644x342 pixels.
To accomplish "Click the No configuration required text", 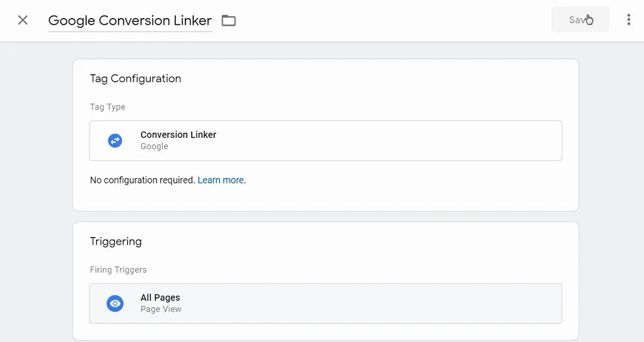I will (x=142, y=180).
